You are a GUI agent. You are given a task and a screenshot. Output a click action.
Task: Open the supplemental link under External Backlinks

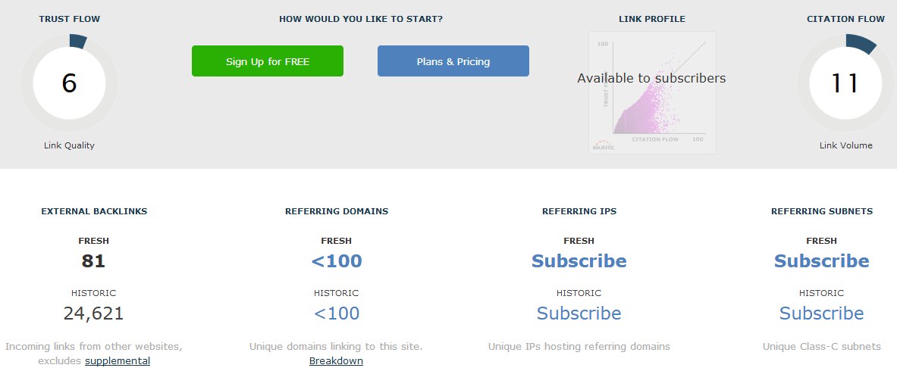point(118,361)
